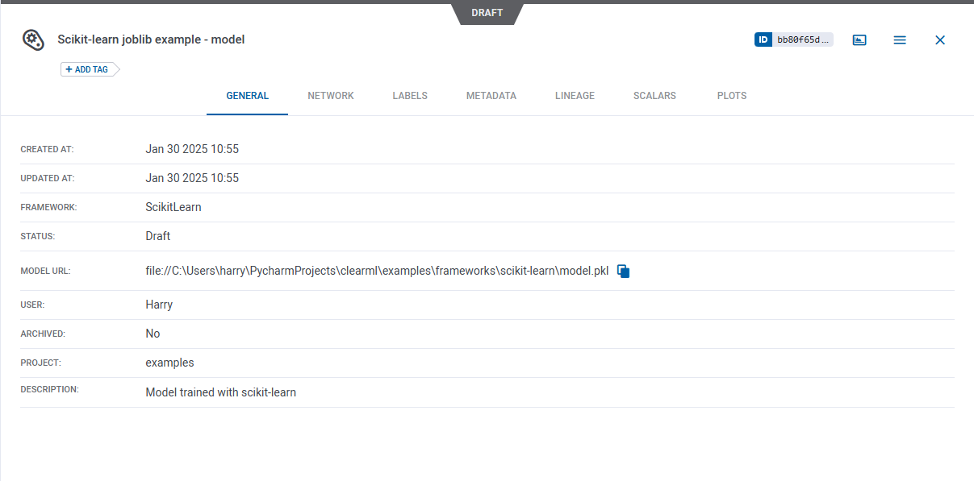Click the ClearML model gear icon

(32, 39)
